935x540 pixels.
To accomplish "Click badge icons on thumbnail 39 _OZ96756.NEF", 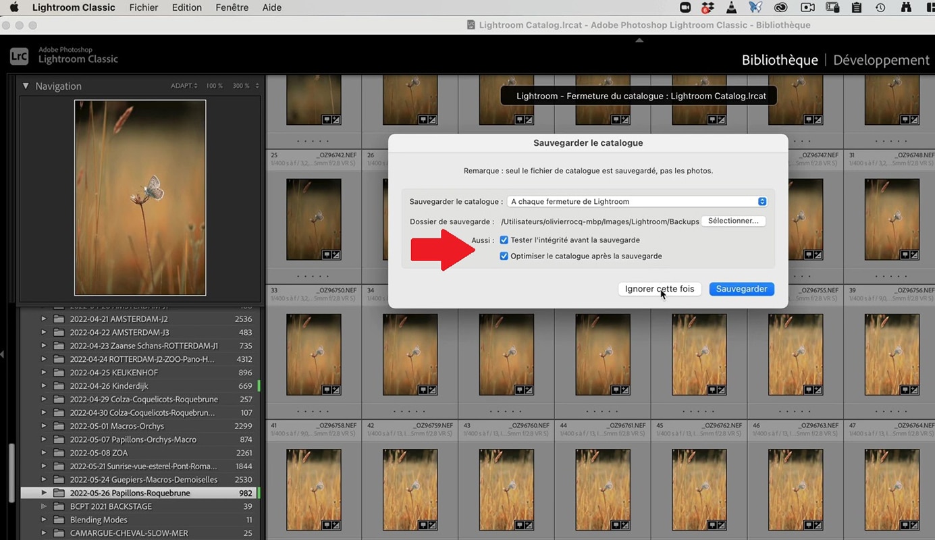I will (x=909, y=390).
